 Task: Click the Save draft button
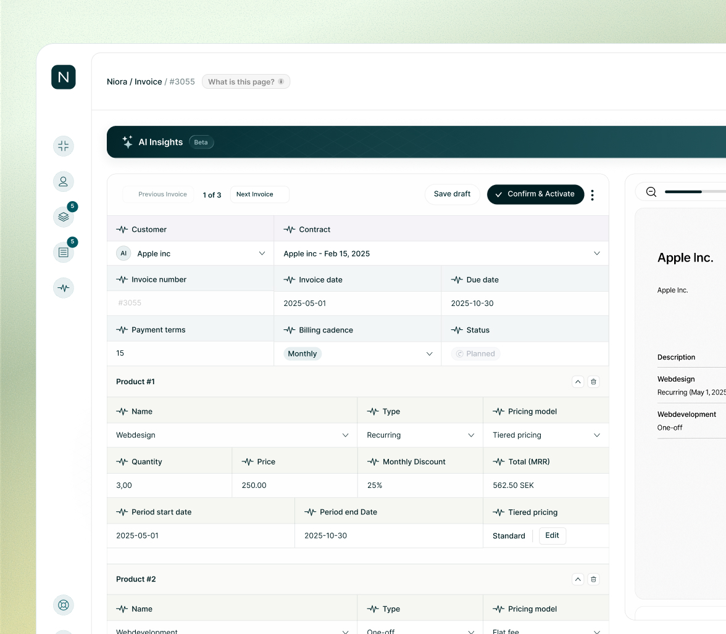[x=452, y=194]
